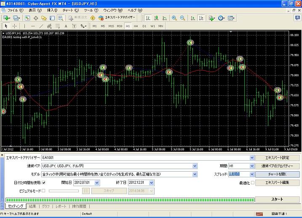Switch chart to D1 timeframe
302x218 pixels.
point(144,26)
